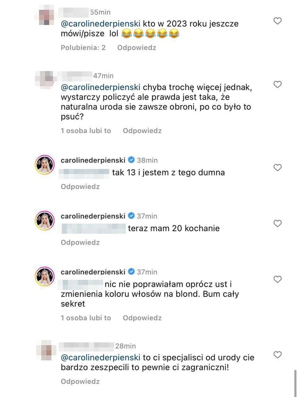Reply to "tak 13 i jestem z tego dumna"

(80, 187)
